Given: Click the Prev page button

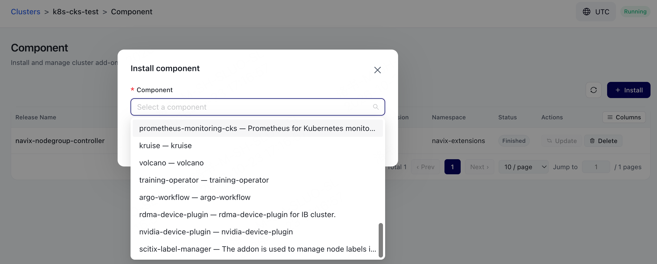Looking at the screenshot, I should (425, 167).
